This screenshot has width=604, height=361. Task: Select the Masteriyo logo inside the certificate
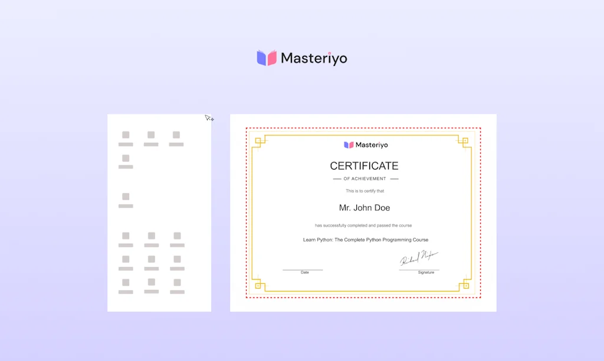pyautogui.click(x=365, y=144)
